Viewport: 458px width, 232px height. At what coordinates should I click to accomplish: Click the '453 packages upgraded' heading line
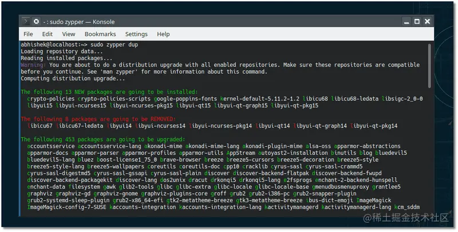pos(103,139)
